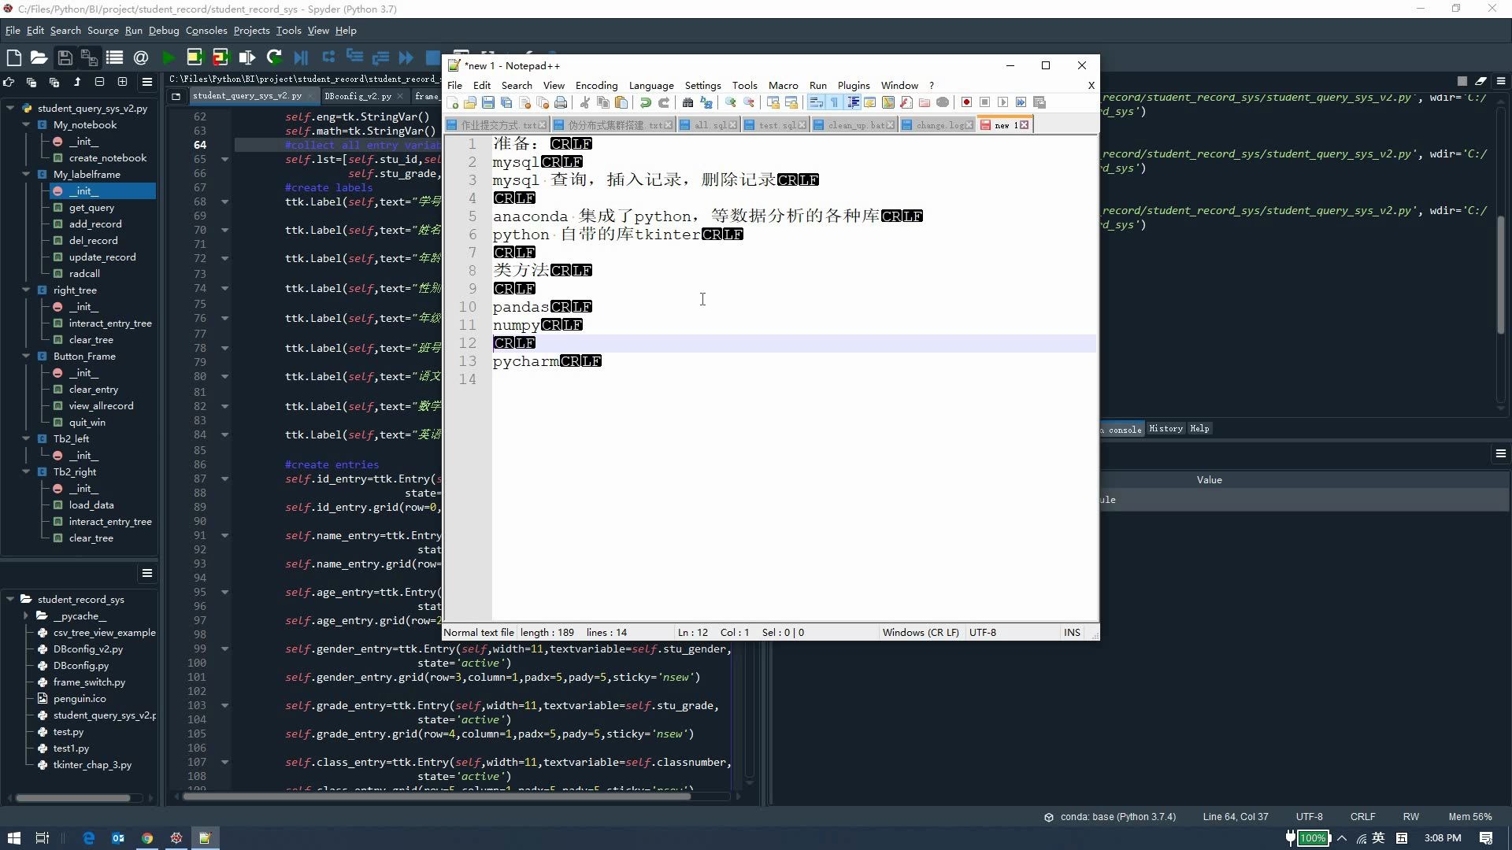Image resolution: width=1512 pixels, height=850 pixels.
Task: Click outline pane options hamburger button
Action: (147, 82)
